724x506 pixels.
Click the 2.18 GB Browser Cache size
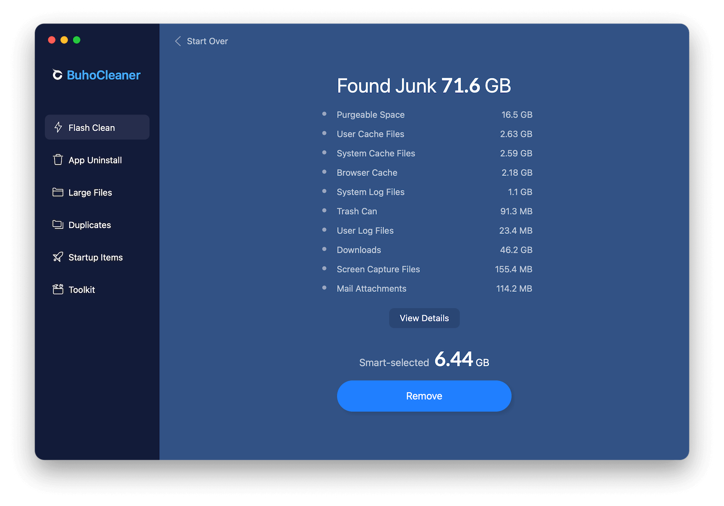click(x=517, y=172)
